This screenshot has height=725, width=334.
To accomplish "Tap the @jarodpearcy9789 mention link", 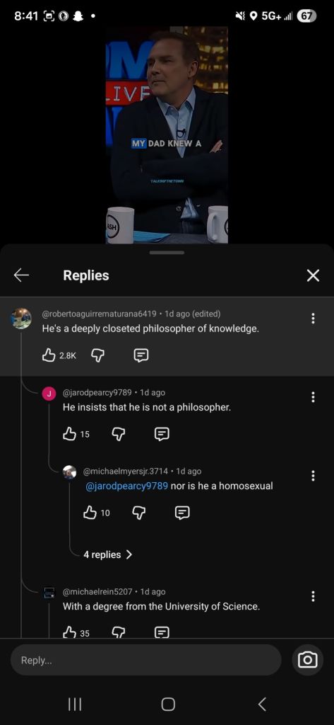I will [x=127, y=486].
